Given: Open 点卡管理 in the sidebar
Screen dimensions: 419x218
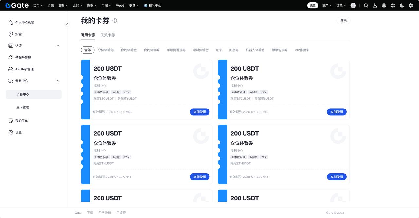Looking at the screenshot, I should point(23,107).
